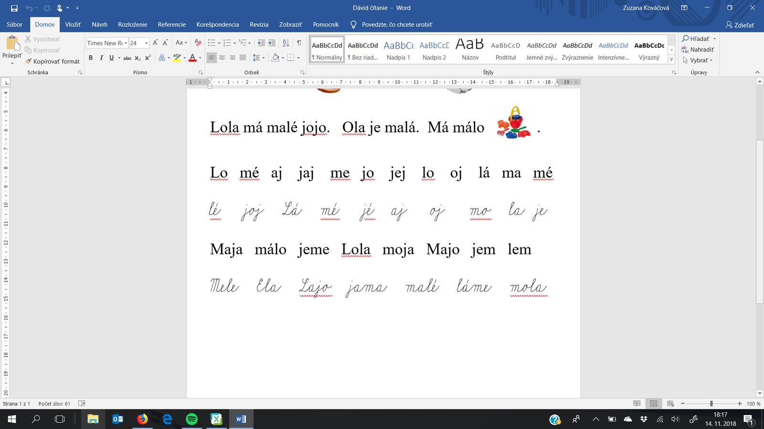This screenshot has height=429, width=764.
Task: Increase paragraph indent
Action: pyautogui.click(x=272, y=43)
